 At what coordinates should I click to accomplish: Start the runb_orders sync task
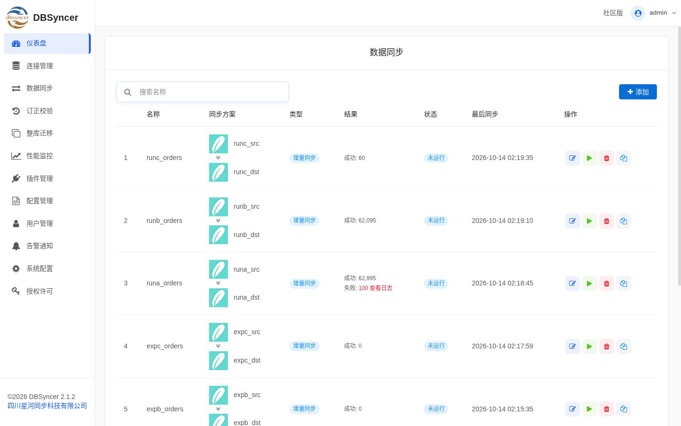[x=590, y=221]
